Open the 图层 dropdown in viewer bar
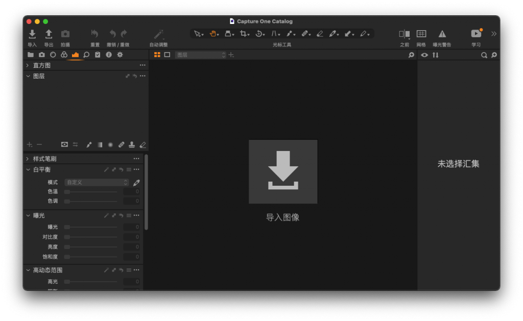Image resolution: width=523 pixels, height=321 pixels. 200,55
